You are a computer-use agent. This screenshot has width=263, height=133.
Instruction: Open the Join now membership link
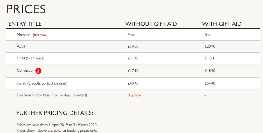tap(40, 35)
